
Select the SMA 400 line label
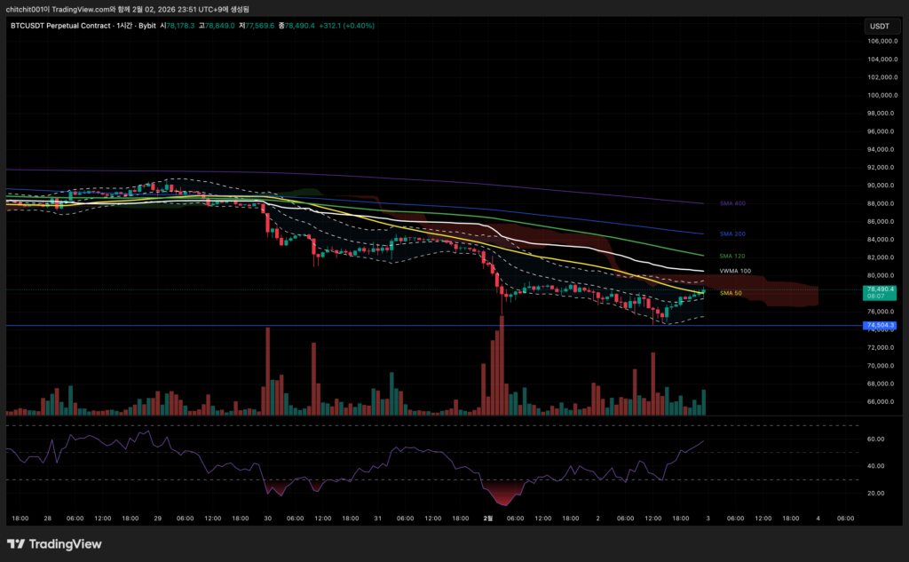click(731, 203)
